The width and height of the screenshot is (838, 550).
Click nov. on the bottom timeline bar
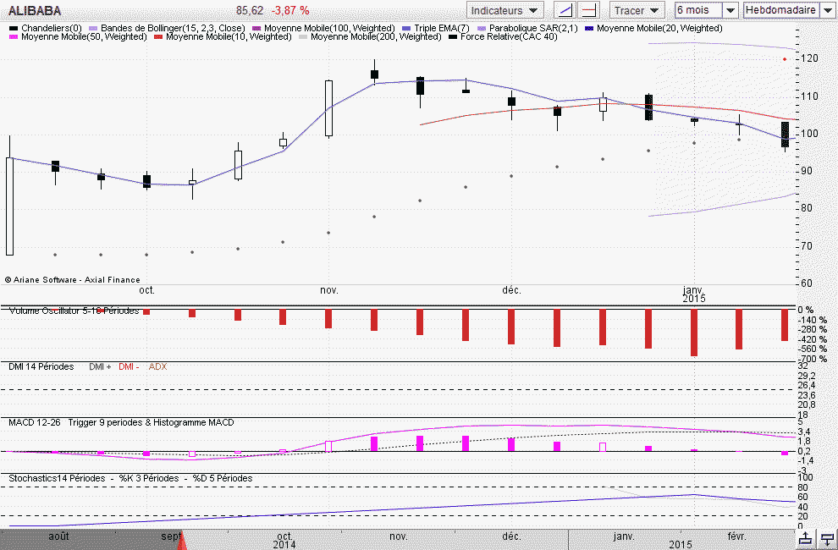(x=399, y=536)
